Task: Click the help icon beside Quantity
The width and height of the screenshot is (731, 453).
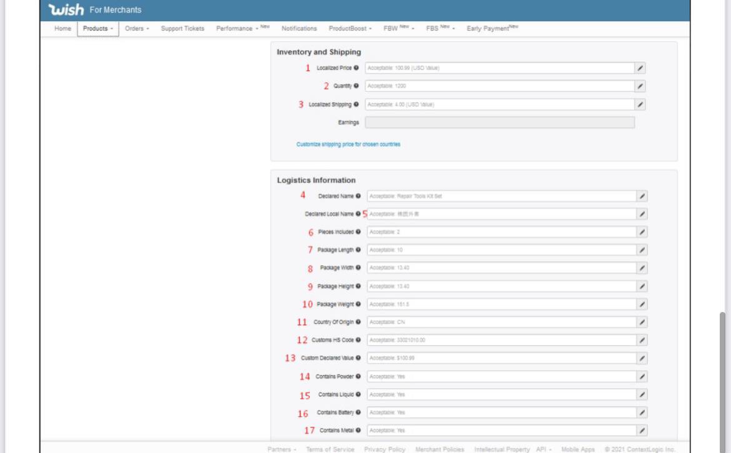Action: pos(356,85)
